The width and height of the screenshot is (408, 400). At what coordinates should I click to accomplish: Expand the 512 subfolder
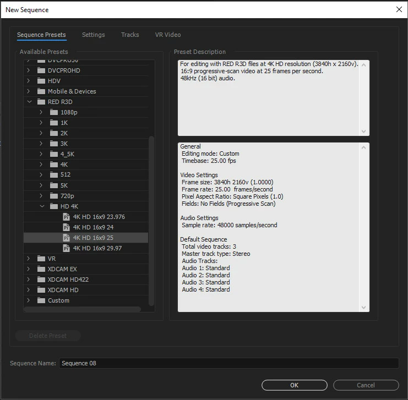(41, 174)
